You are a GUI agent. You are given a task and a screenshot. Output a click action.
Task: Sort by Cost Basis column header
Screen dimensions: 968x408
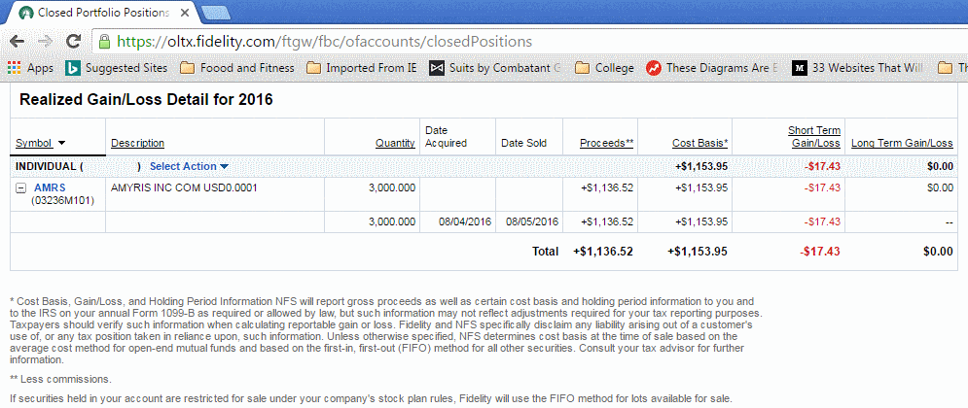pos(700,143)
